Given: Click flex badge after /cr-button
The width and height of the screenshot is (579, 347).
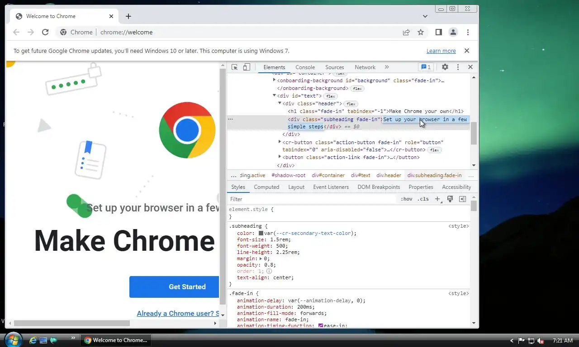Looking at the screenshot, I should click(x=434, y=150).
